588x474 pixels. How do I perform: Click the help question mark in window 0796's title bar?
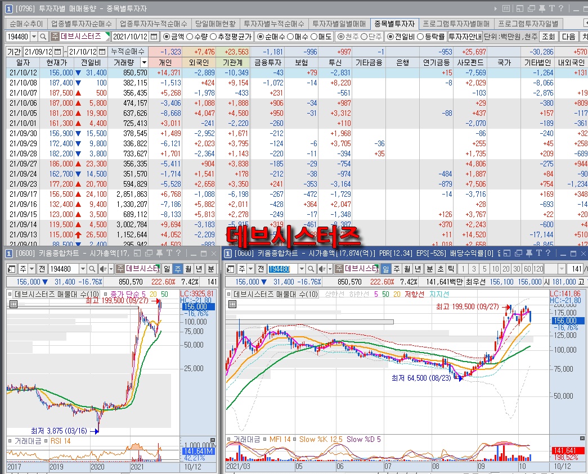pos(560,8)
